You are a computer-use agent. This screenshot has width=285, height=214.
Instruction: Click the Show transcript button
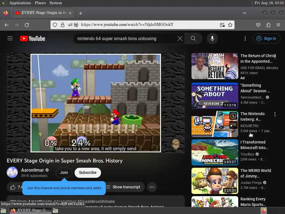124,187
